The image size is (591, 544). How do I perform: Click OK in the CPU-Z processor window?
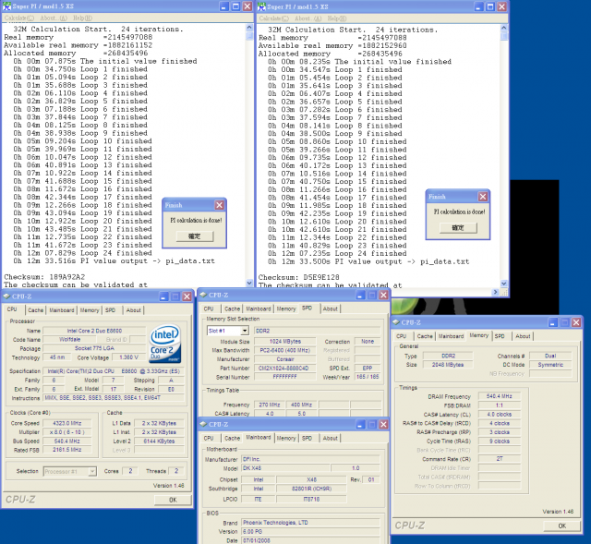click(x=173, y=500)
